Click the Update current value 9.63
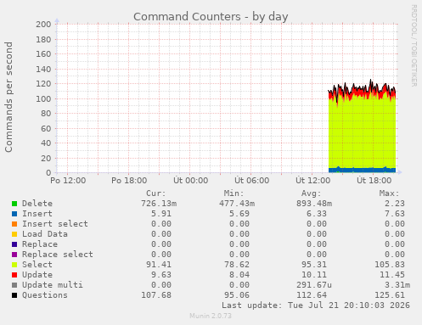Viewport: 422px width, 325px height. [x=161, y=275]
